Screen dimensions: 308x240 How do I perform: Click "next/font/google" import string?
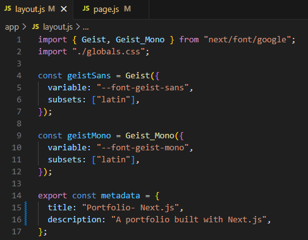point(247,40)
